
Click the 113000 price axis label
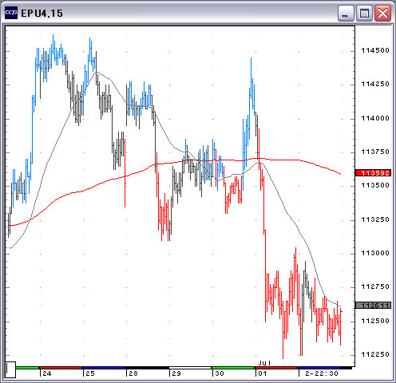point(375,253)
